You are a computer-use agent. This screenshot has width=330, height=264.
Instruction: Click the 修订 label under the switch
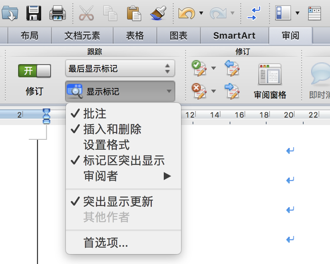[34, 91]
